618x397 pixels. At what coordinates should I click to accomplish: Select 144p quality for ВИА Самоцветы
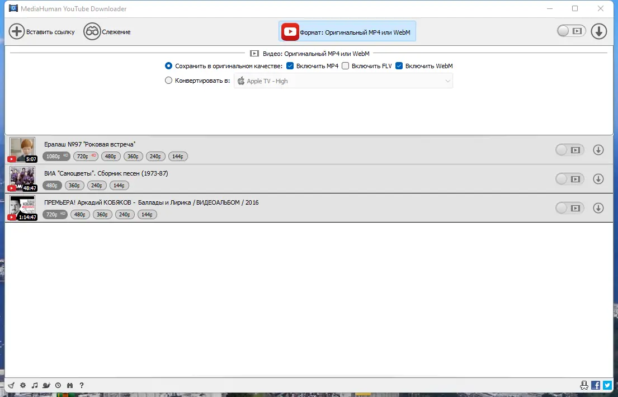click(x=120, y=185)
